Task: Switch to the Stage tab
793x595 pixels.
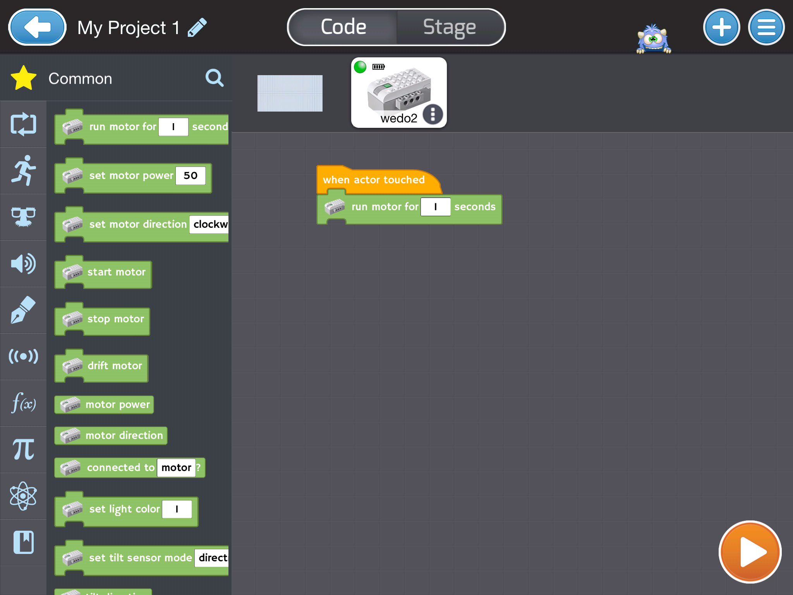Action: (x=449, y=26)
